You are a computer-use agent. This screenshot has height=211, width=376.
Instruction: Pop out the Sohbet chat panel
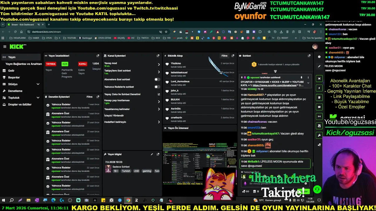309,56
